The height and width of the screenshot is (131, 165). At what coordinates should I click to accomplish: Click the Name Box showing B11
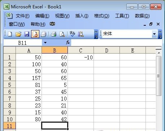[x=23, y=43]
